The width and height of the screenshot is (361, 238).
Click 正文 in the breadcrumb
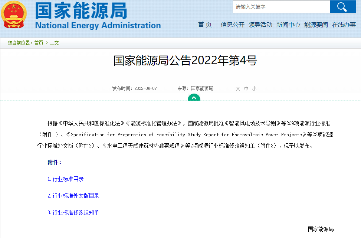55,43
